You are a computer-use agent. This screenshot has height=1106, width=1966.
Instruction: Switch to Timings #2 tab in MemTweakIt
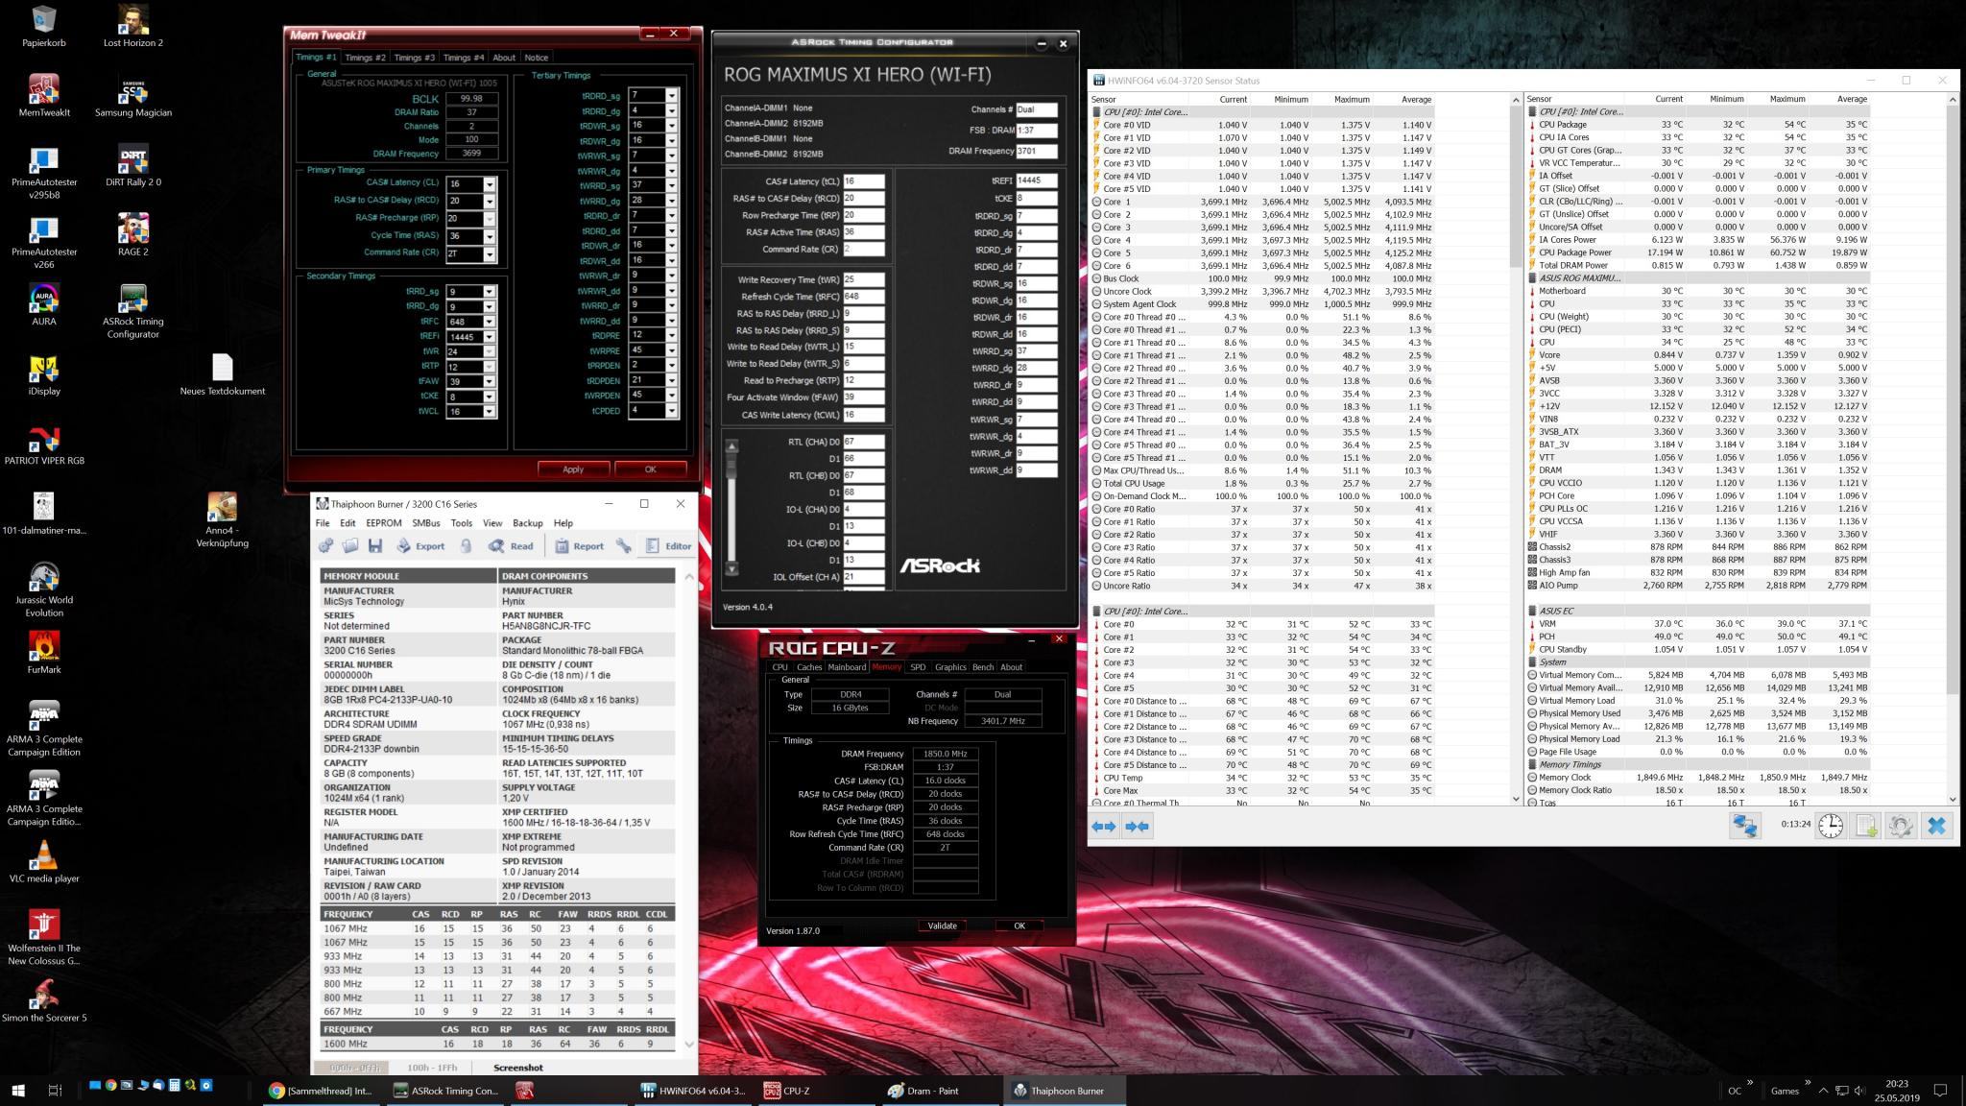coord(365,58)
